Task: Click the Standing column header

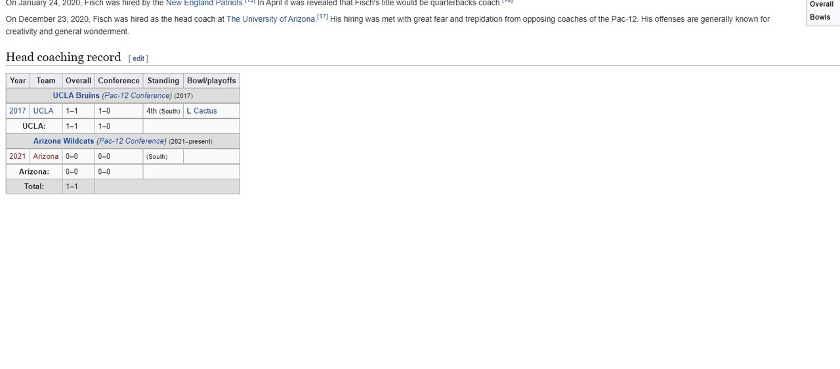Action: 163,81
